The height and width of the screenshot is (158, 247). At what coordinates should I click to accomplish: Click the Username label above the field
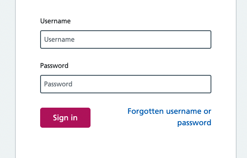tap(55, 21)
